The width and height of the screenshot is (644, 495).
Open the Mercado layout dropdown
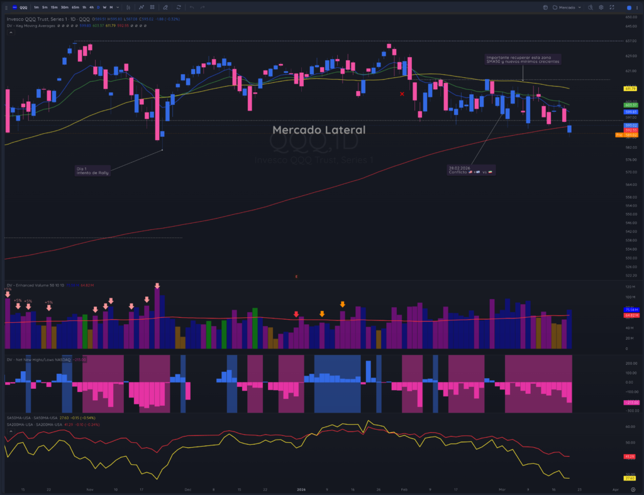tap(567, 8)
